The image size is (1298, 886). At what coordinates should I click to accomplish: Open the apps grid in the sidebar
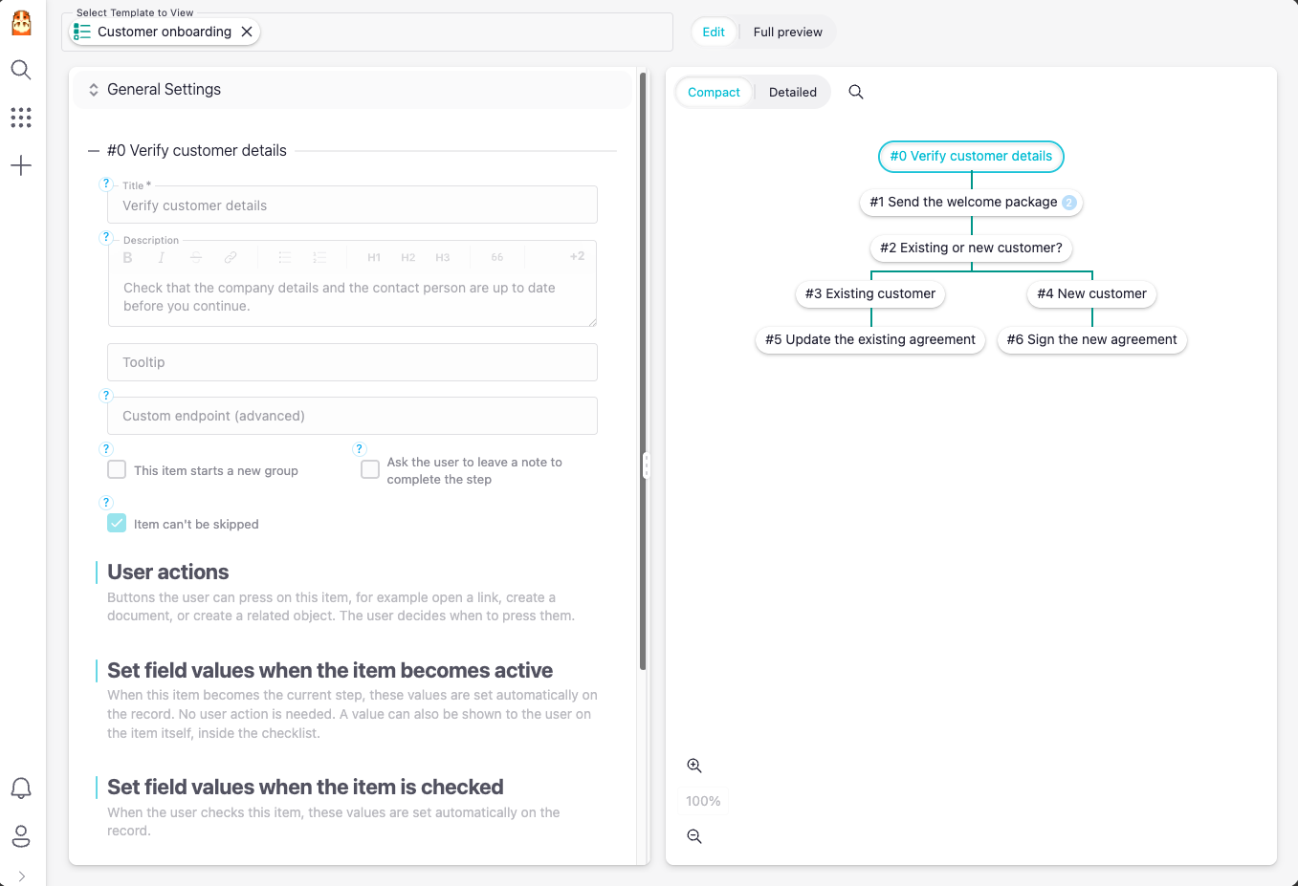point(21,118)
